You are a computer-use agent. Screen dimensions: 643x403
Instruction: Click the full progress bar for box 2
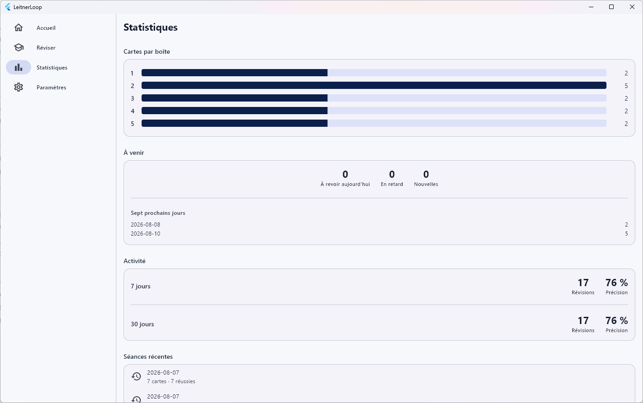(x=374, y=85)
